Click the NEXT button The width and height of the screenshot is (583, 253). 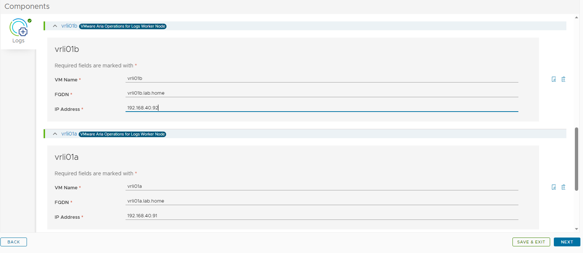coord(567,242)
